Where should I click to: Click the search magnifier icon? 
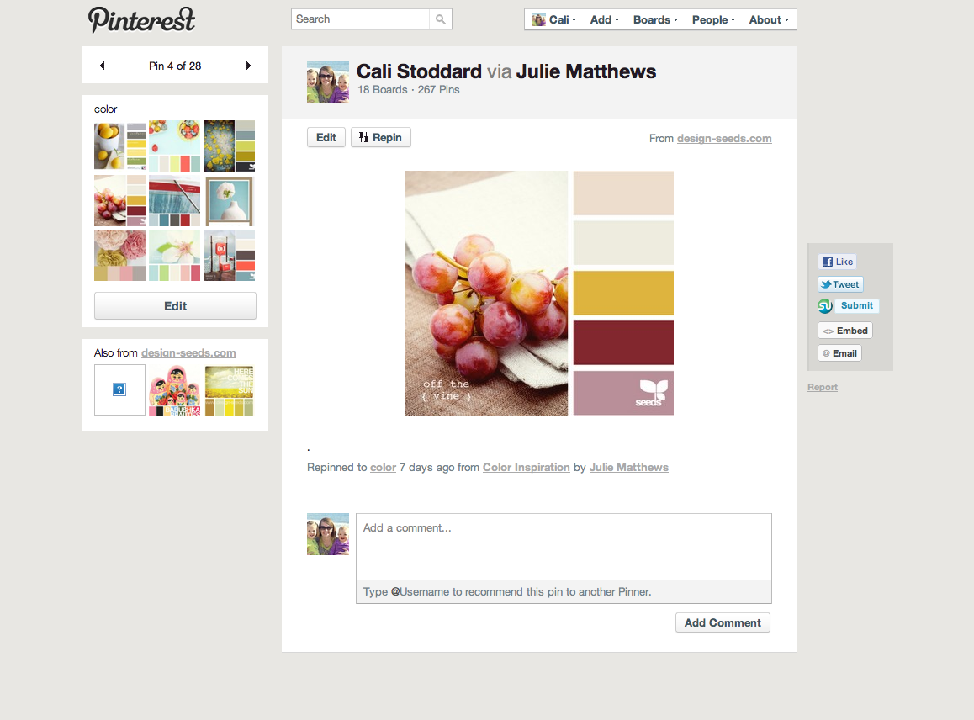point(441,19)
